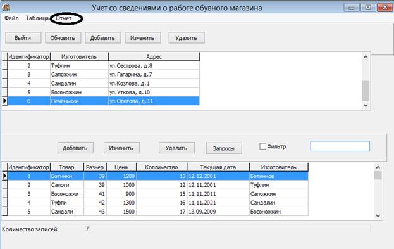Click the Выйти button
This screenshot has width=394, height=249.
(23, 38)
